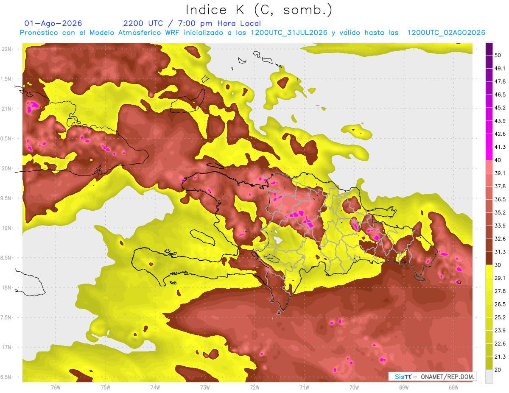Viewport: 509px width, 393px height.
Task: Click the colorbar label '36.5'
Action: click(501, 199)
